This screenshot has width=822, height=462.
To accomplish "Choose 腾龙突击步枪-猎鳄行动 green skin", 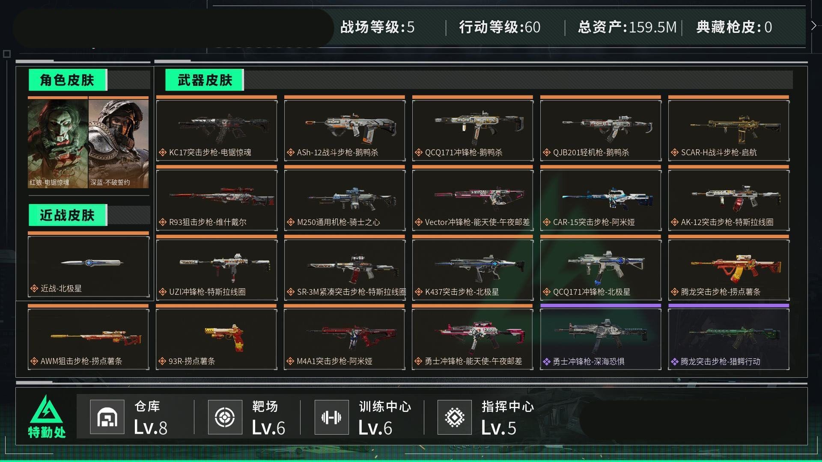I will click(729, 338).
